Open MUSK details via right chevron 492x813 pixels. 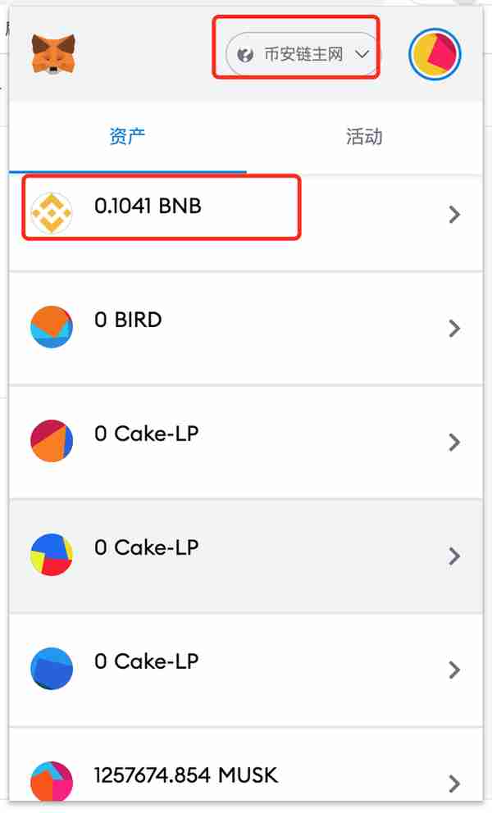coord(454,783)
